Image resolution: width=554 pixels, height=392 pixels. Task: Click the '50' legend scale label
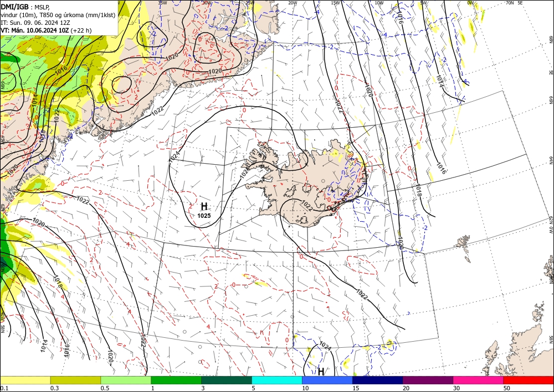pyautogui.click(x=507, y=388)
